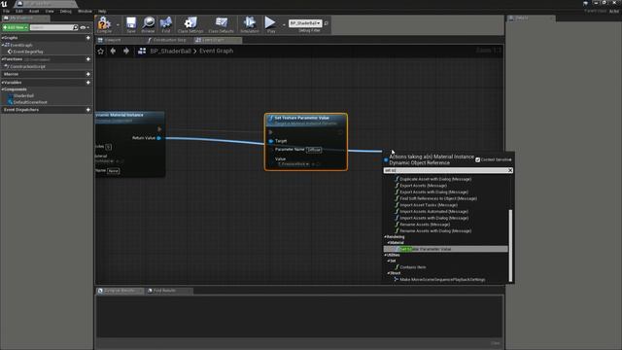The image size is (622, 350).
Task: Clear the action search with X icon
Action: pos(510,170)
